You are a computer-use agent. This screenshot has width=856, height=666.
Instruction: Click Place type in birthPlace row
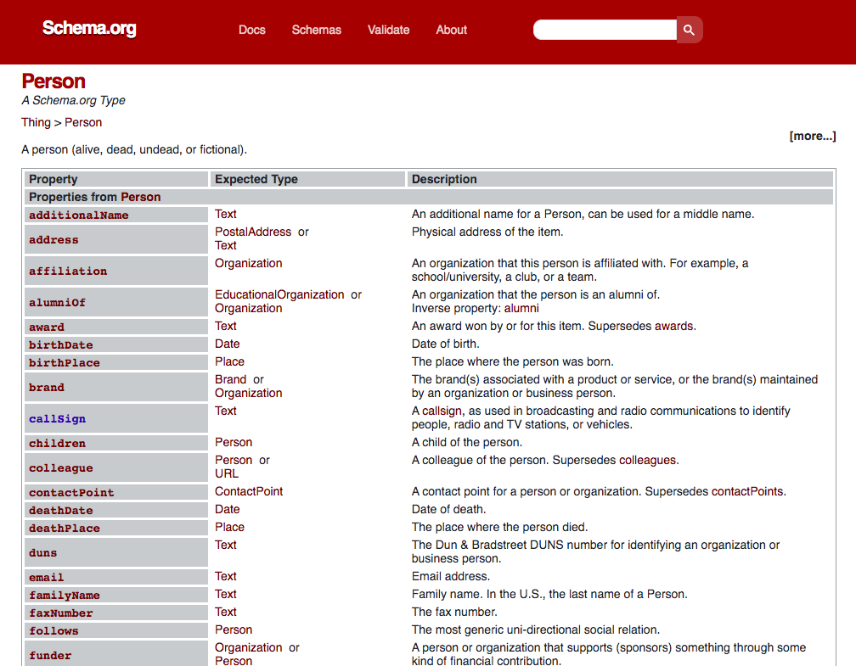click(229, 361)
